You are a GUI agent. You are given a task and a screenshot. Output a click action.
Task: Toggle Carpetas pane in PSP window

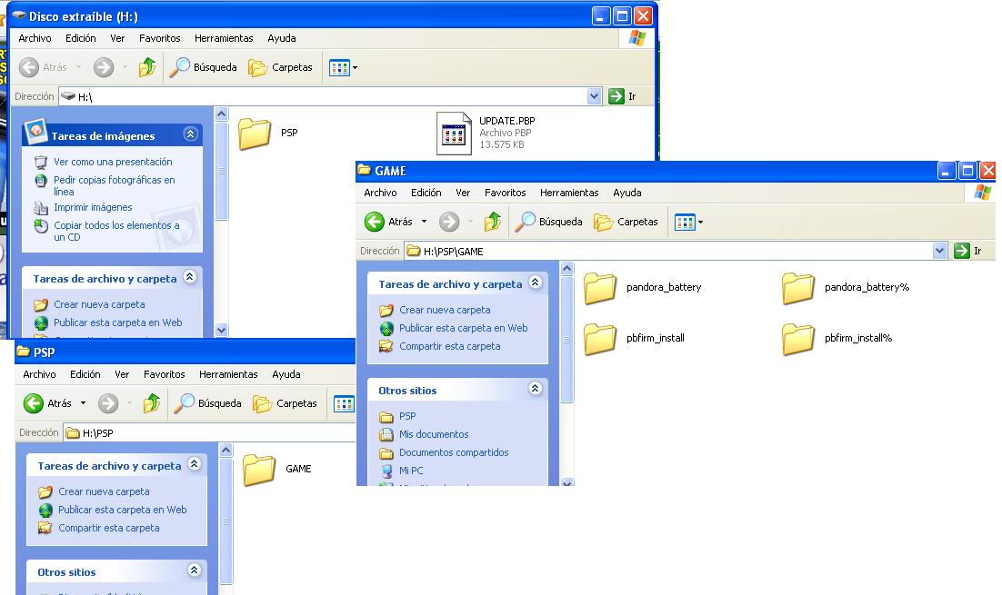[285, 403]
